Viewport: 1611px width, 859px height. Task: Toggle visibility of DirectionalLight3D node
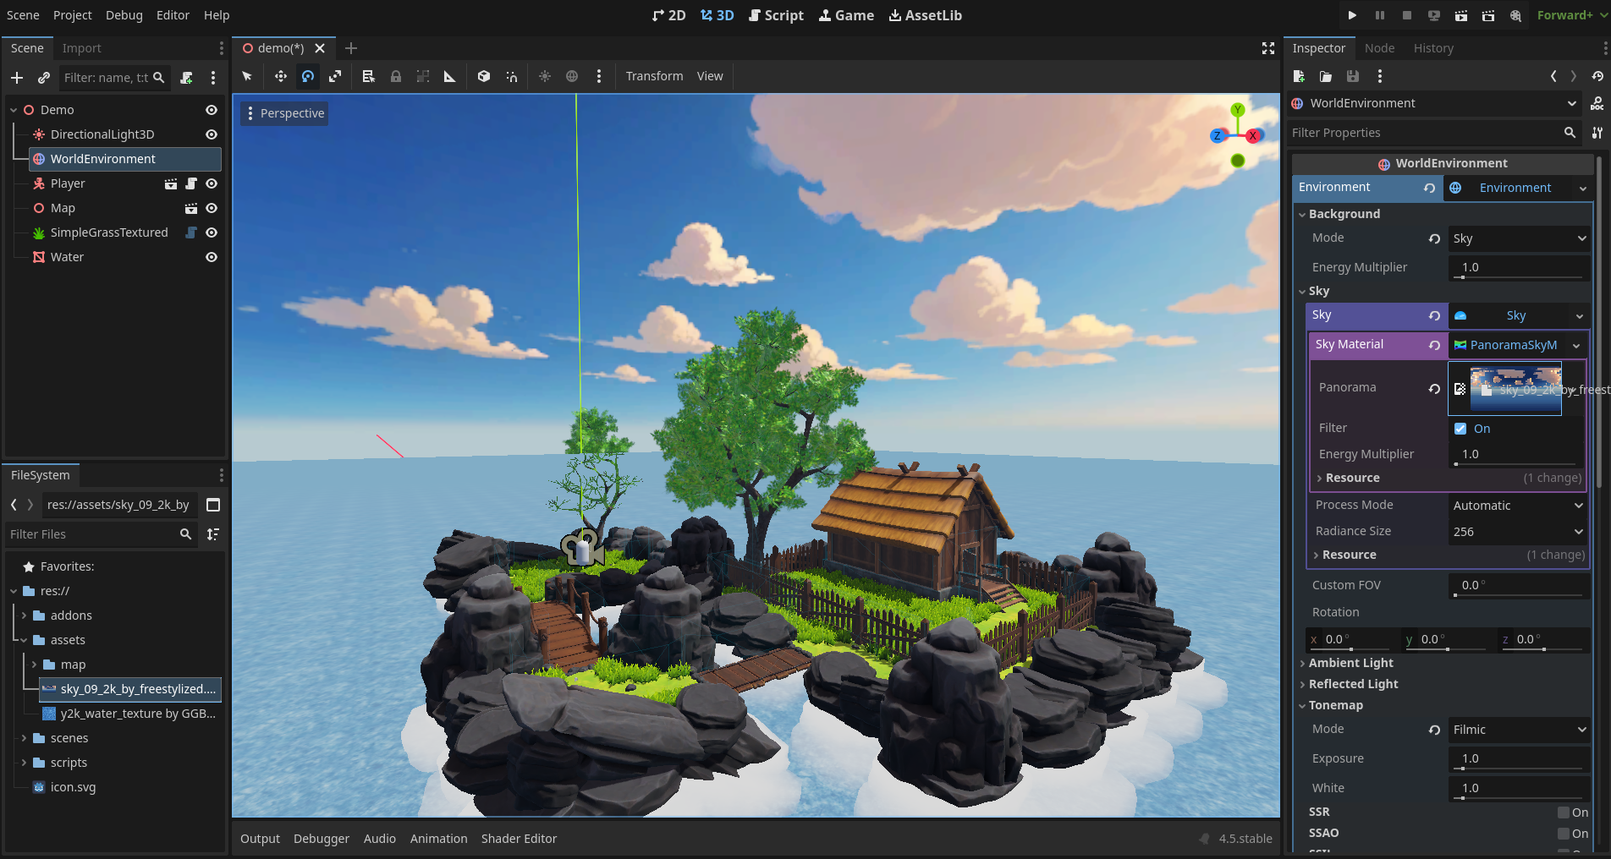(212, 134)
